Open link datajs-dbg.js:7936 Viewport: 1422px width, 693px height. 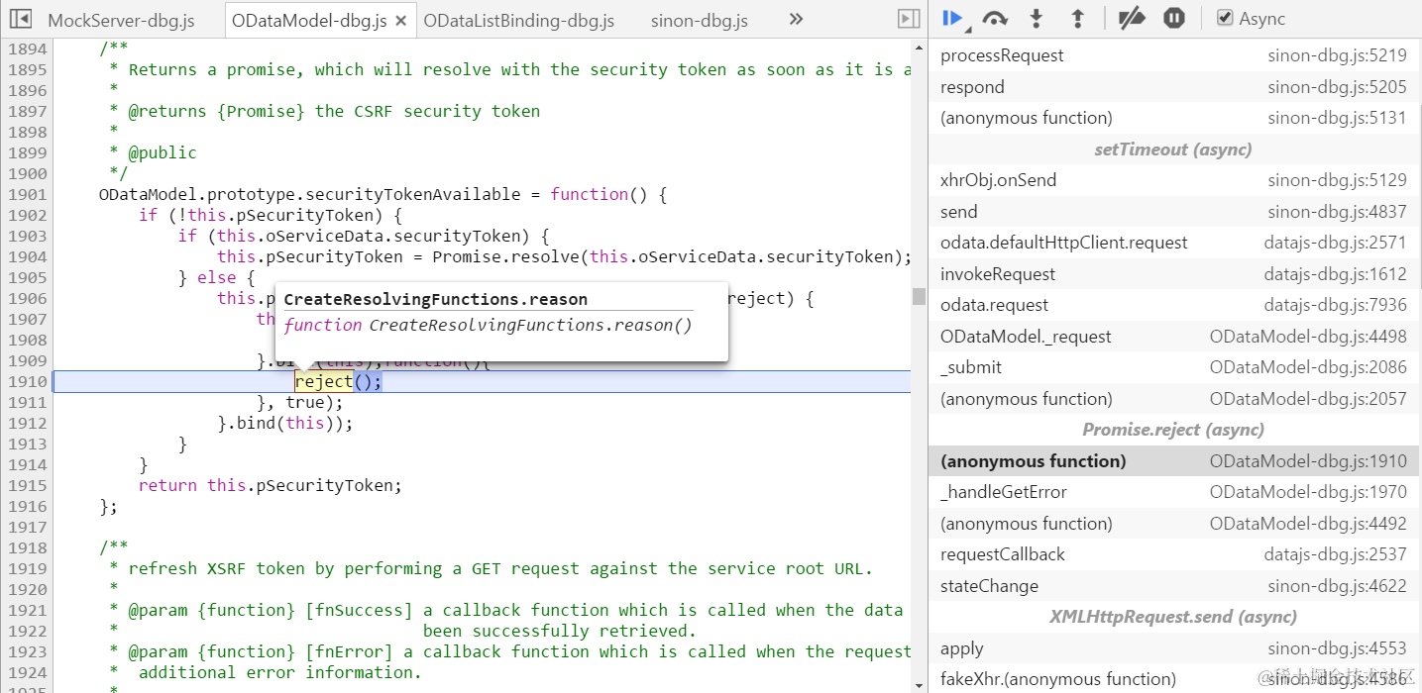[x=1335, y=305]
